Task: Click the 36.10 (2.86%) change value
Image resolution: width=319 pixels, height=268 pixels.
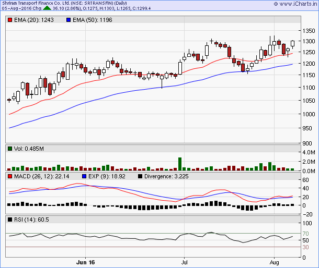Action: click(x=66, y=8)
